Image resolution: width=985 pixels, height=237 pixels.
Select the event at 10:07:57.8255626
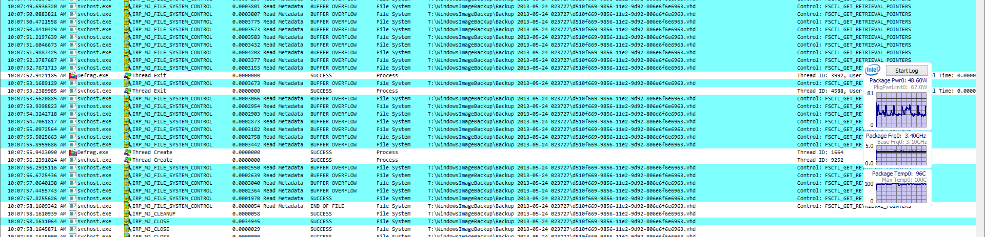tap(32, 199)
